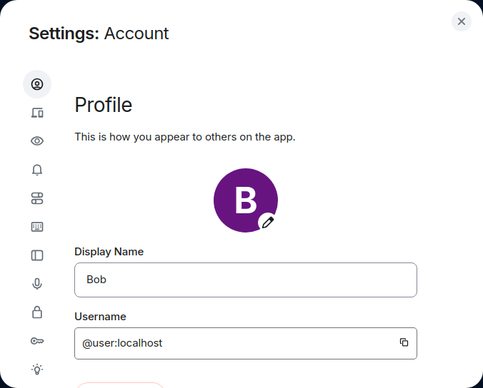483x388 pixels.
Task: Open the Sessions devices settings tab
Action: click(37, 113)
